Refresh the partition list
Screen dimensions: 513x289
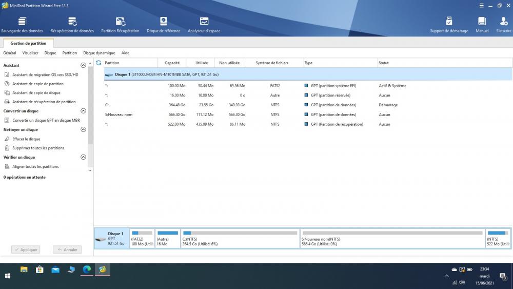tap(98, 63)
